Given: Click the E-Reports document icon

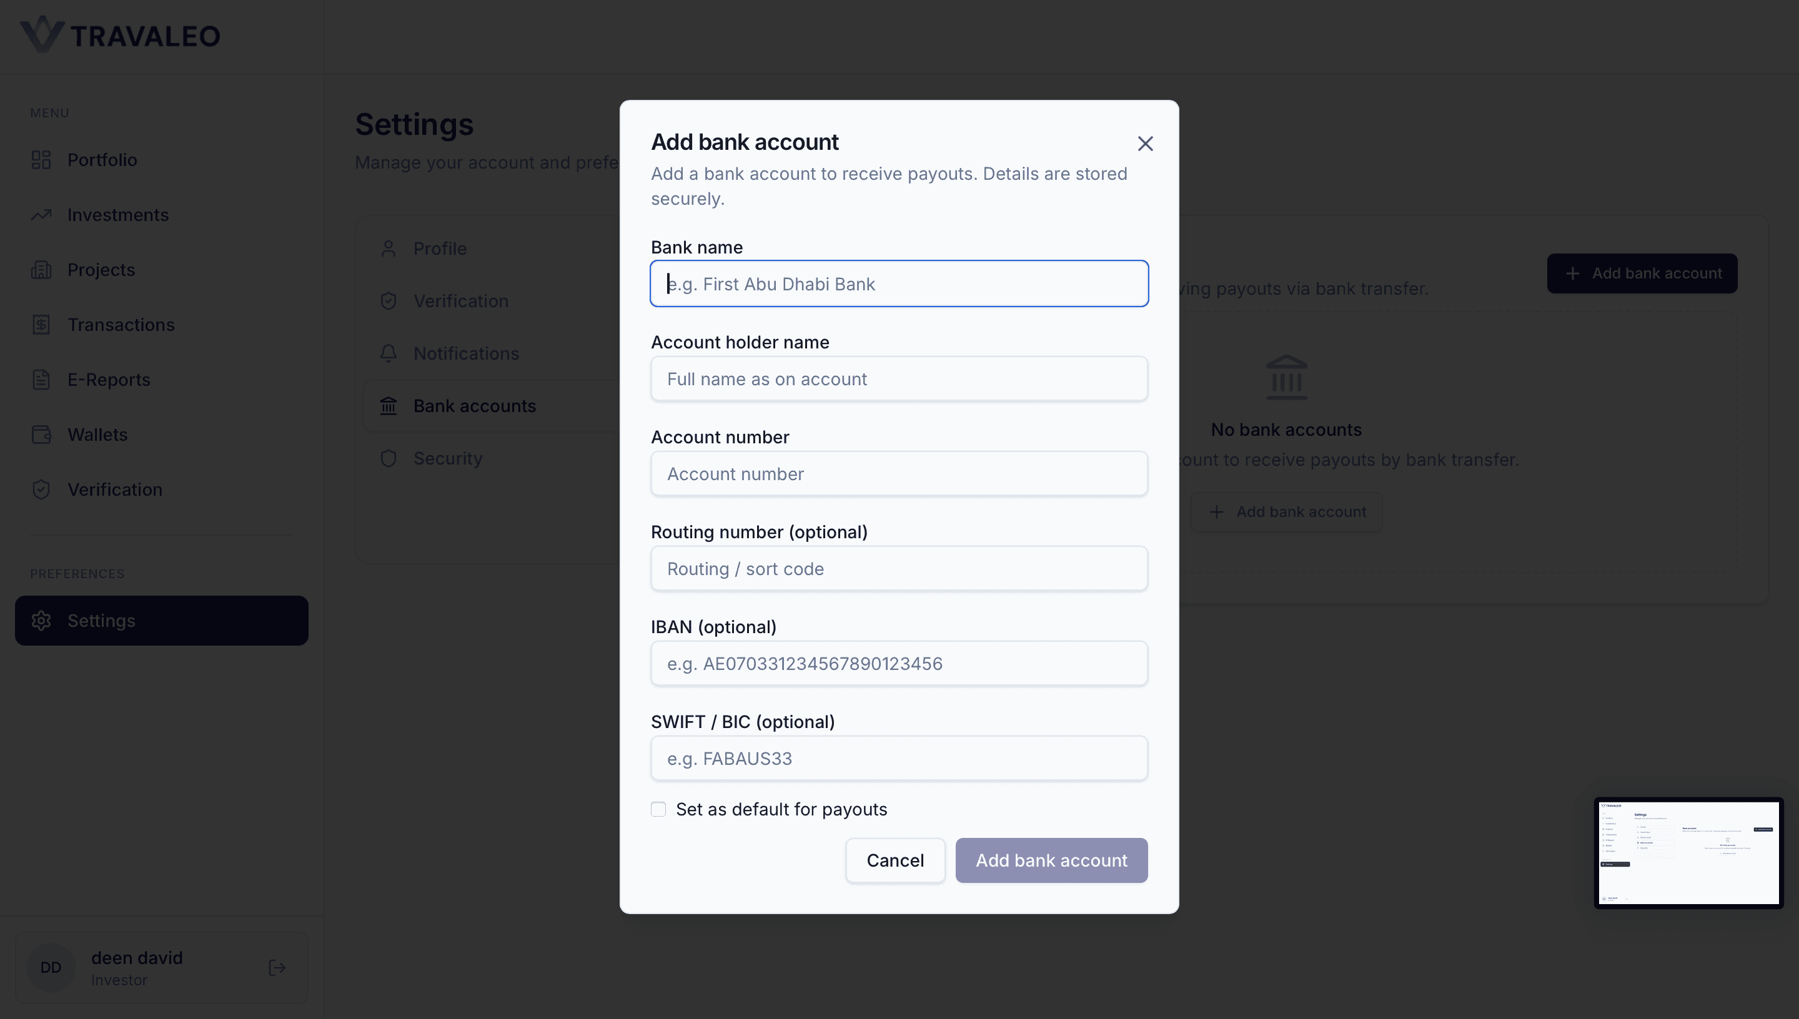Looking at the screenshot, I should tap(41, 380).
